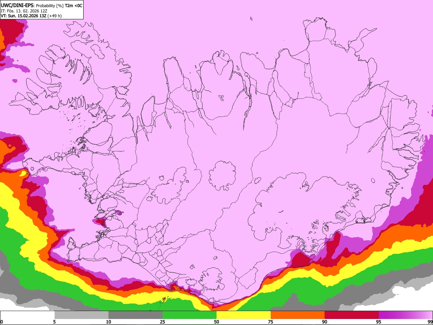Click the 'UWC/DINI-EPS' title text
Image resolution: width=433 pixels, height=325 pixels.
coord(17,5)
